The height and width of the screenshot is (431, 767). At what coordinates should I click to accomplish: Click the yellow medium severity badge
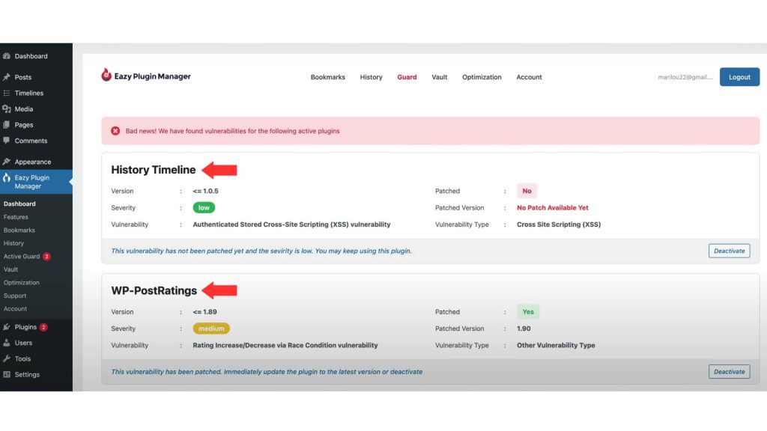[211, 328]
